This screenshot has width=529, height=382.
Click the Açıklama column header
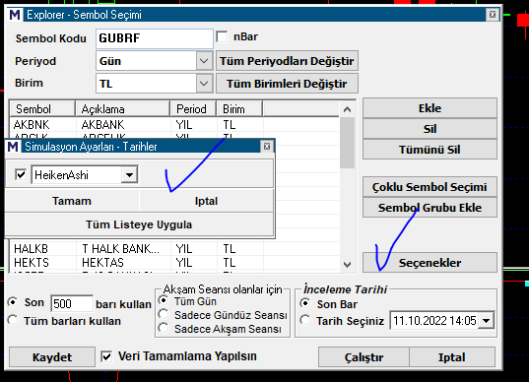click(122, 109)
